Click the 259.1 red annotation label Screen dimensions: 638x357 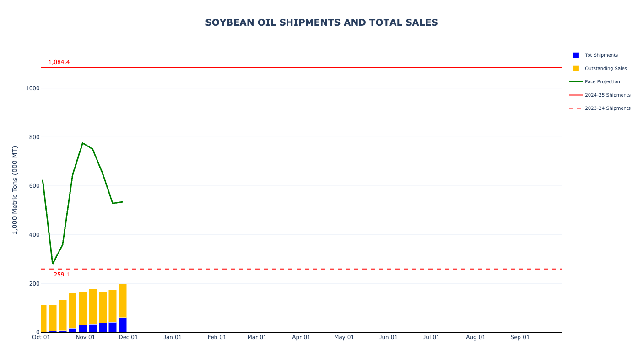point(62,275)
